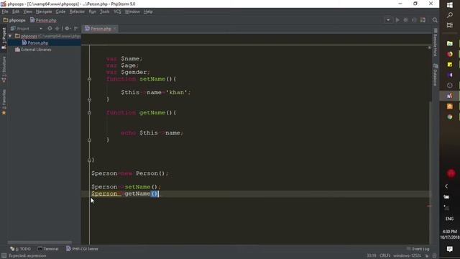The height and width of the screenshot is (259, 460).
Task: Open the File menu
Action: [5, 12]
